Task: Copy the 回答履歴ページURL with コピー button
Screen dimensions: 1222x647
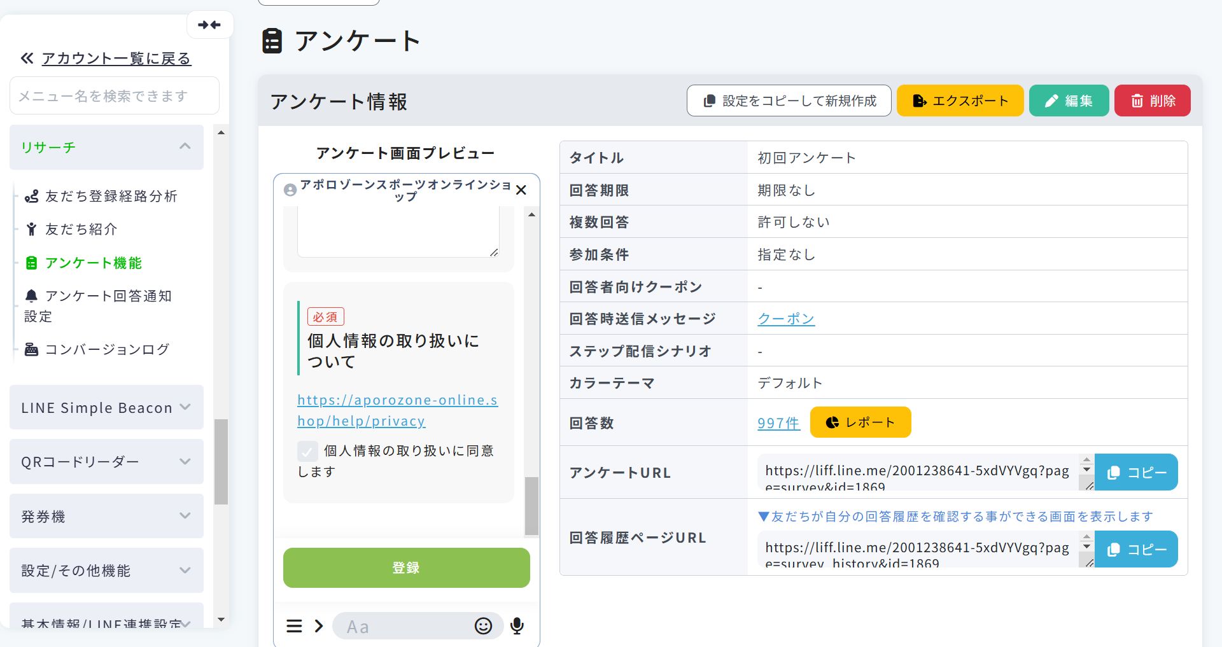Action: point(1136,549)
